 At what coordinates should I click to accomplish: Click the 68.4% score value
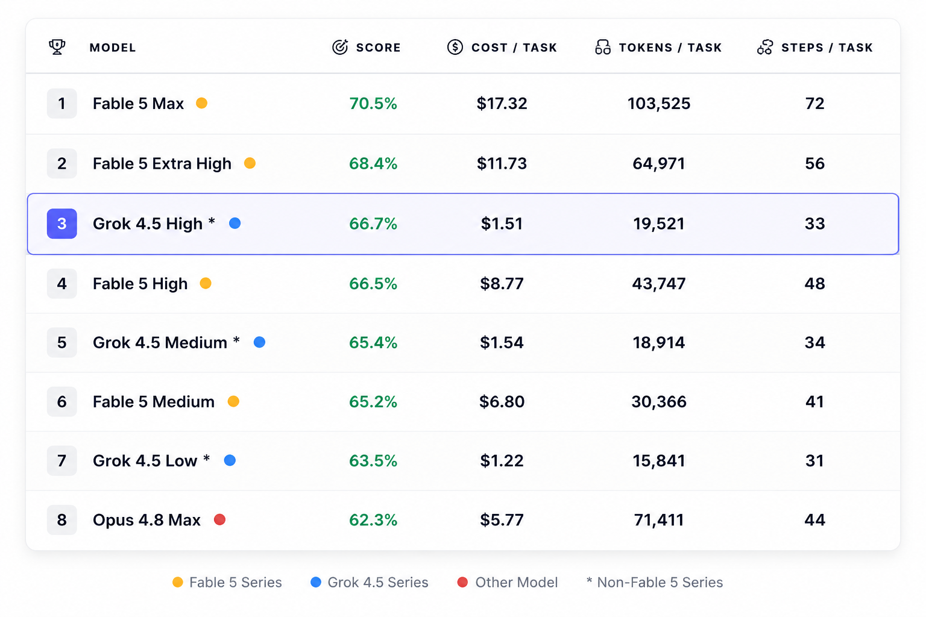point(373,163)
